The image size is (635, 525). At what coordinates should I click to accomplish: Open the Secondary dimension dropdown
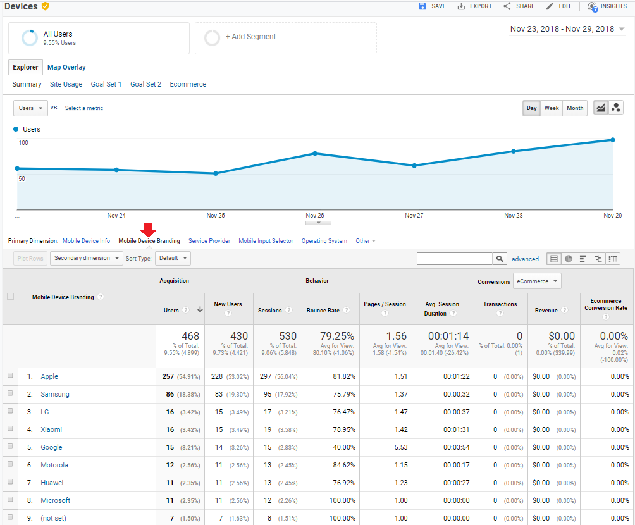(86, 258)
